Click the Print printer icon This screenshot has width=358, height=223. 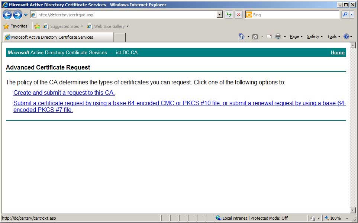click(x=278, y=36)
